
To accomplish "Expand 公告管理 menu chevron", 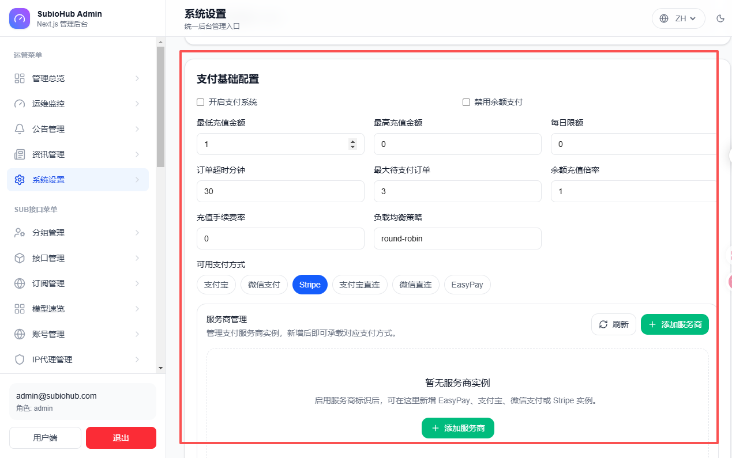I will pyautogui.click(x=137, y=129).
